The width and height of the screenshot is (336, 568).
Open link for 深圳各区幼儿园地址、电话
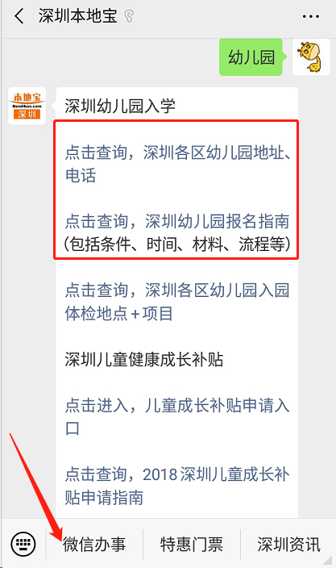[177, 163]
